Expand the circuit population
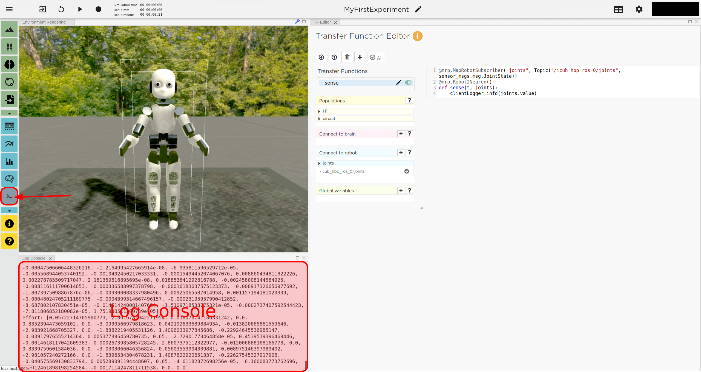The image size is (701, 372). pyautogui.click(x=319, y=119)
